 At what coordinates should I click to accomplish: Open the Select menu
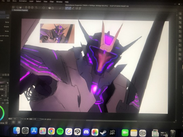click(x=39, y=1)
